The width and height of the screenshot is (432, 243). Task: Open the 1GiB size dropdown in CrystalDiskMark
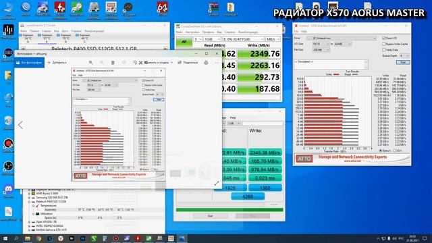[212, 39]
